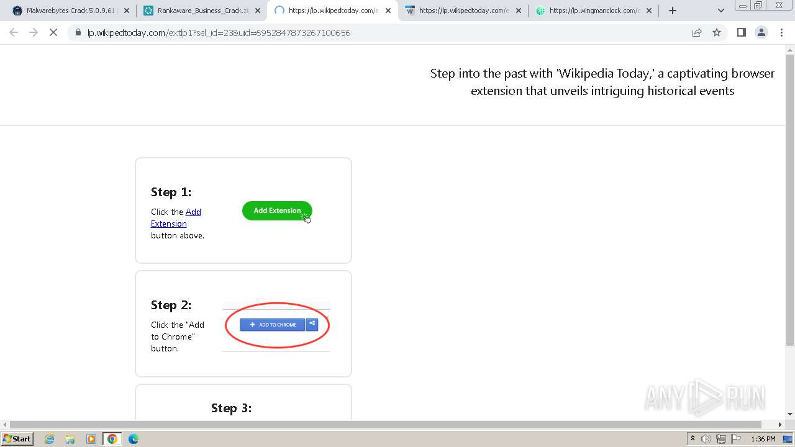Image resolution: width=795 pixels, height=447 pixels.
Task: Switch to the Malwarebytes Crack tab
Action: [x=71, y=11]
